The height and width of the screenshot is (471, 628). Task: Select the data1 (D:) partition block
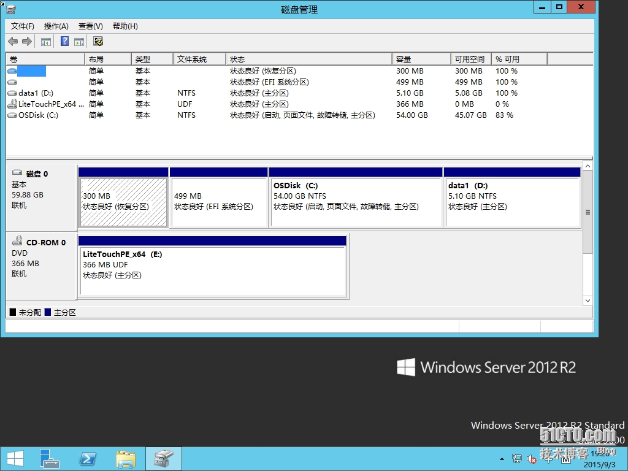point(513,198)
